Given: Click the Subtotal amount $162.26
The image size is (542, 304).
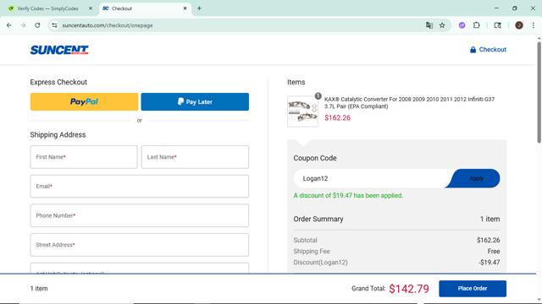Looking at the screenshot, I should click(488, 240).
